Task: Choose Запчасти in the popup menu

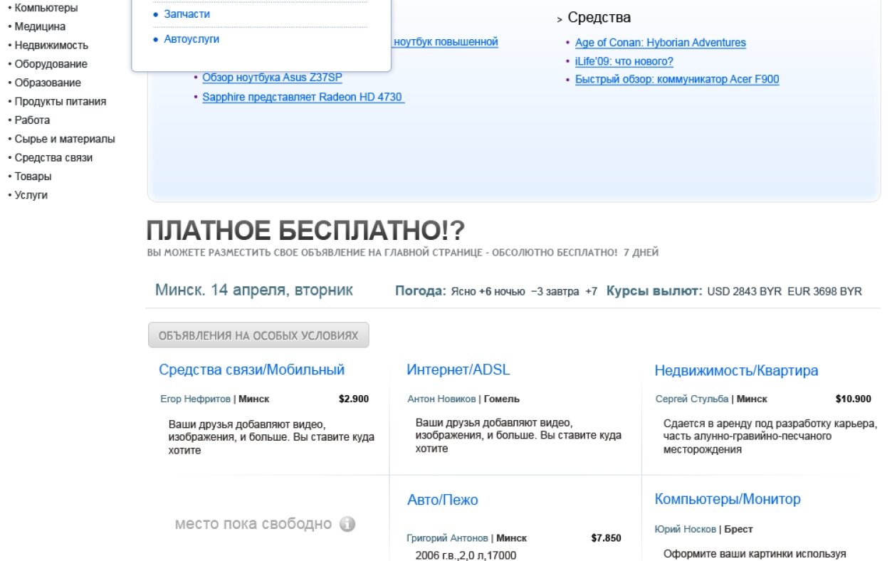Action: [187, 14]
